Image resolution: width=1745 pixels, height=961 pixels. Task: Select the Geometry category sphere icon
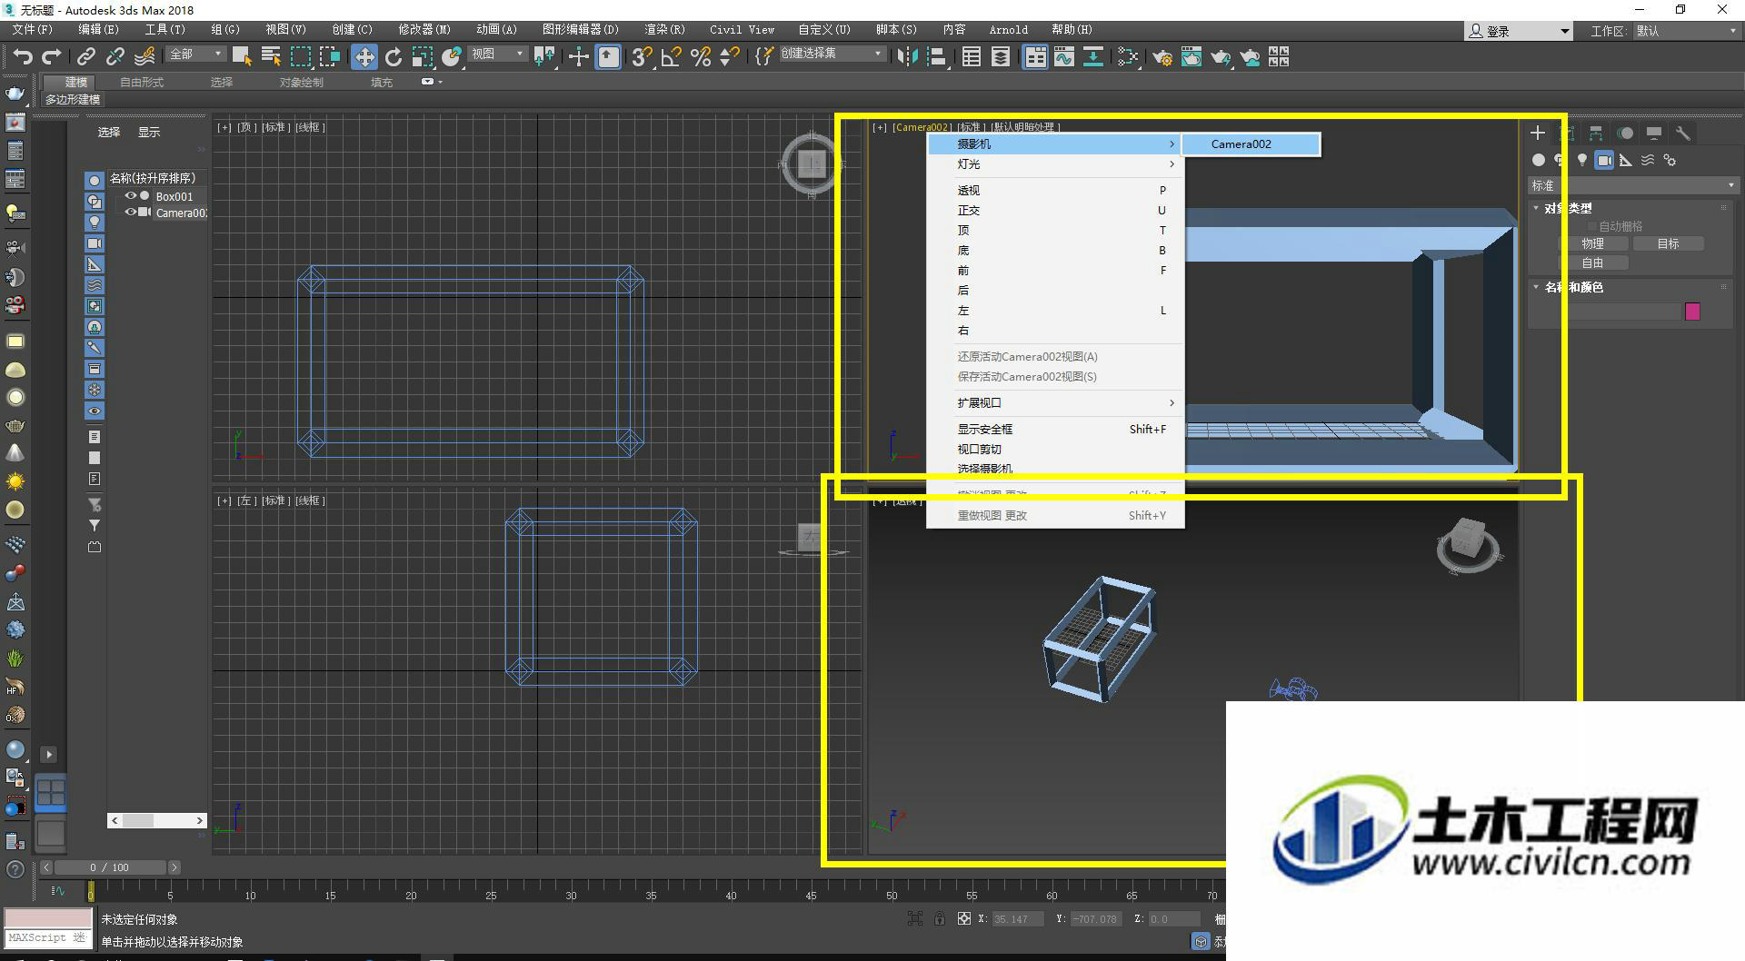pyautogui.click(x=1538, y=160)
